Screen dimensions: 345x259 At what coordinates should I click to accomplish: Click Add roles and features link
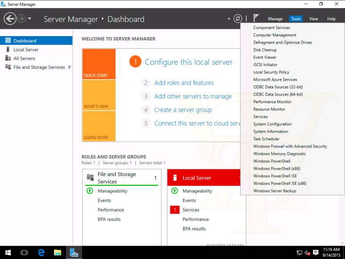[x=184, y=83]
